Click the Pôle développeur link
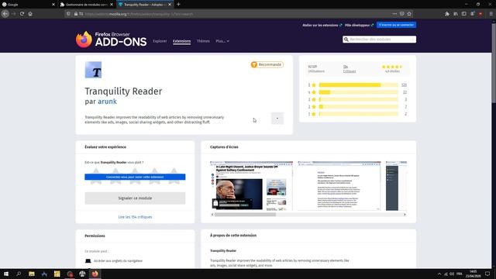 pyautogui.click(x=359, y=25)
